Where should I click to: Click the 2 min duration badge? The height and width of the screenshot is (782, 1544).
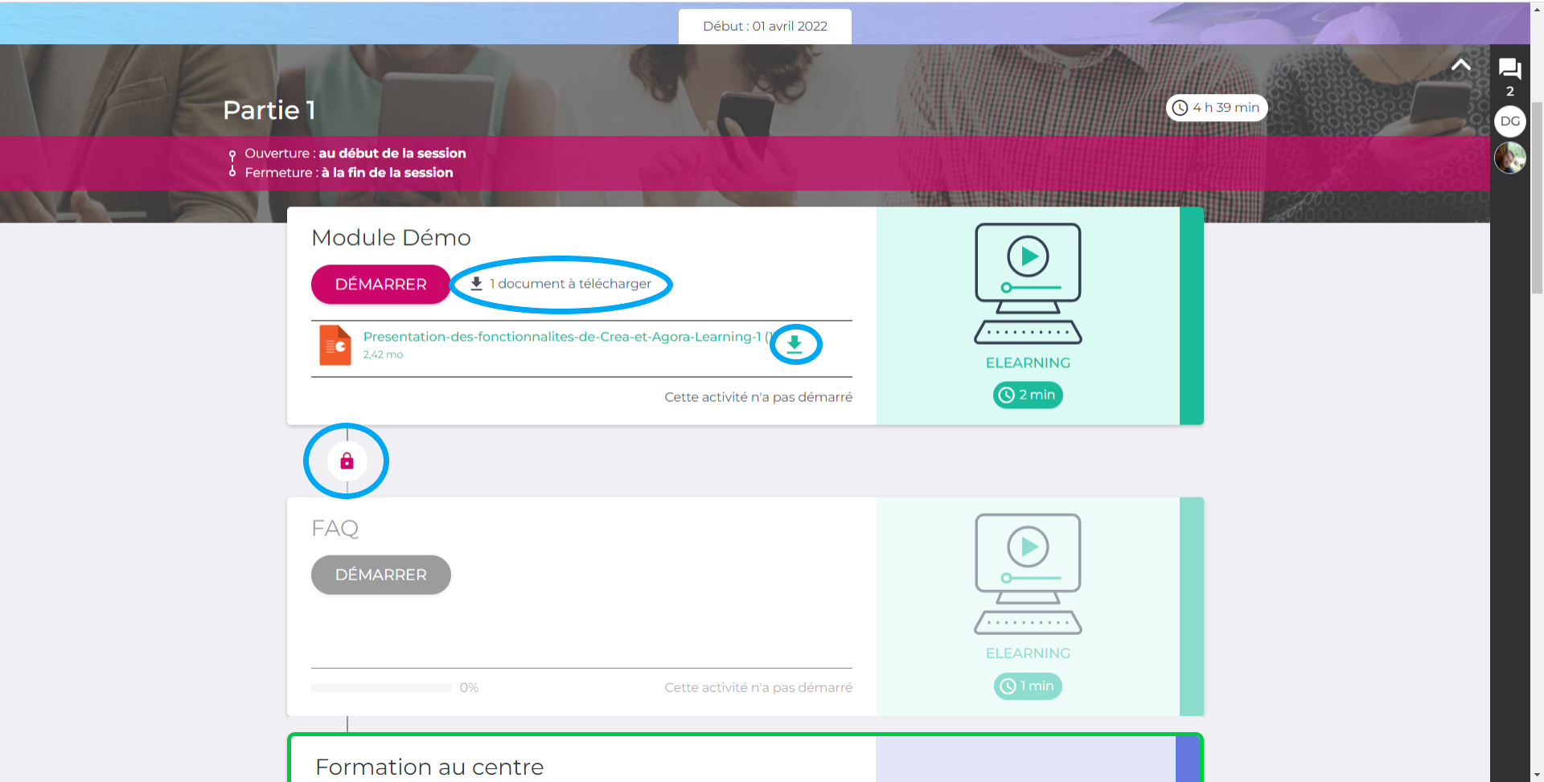1028,395
